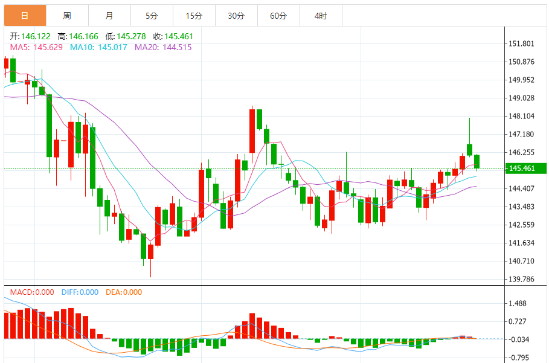
Task: Click the close price 145.461 value
Action: pos(179,36)
